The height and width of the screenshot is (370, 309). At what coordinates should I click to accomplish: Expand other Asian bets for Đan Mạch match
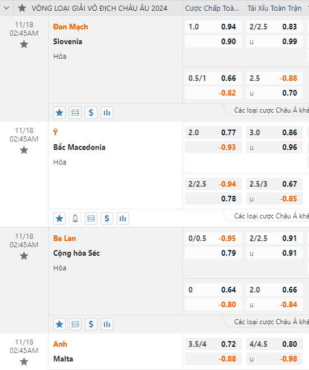pyautogui.click(x=271, y=110)
